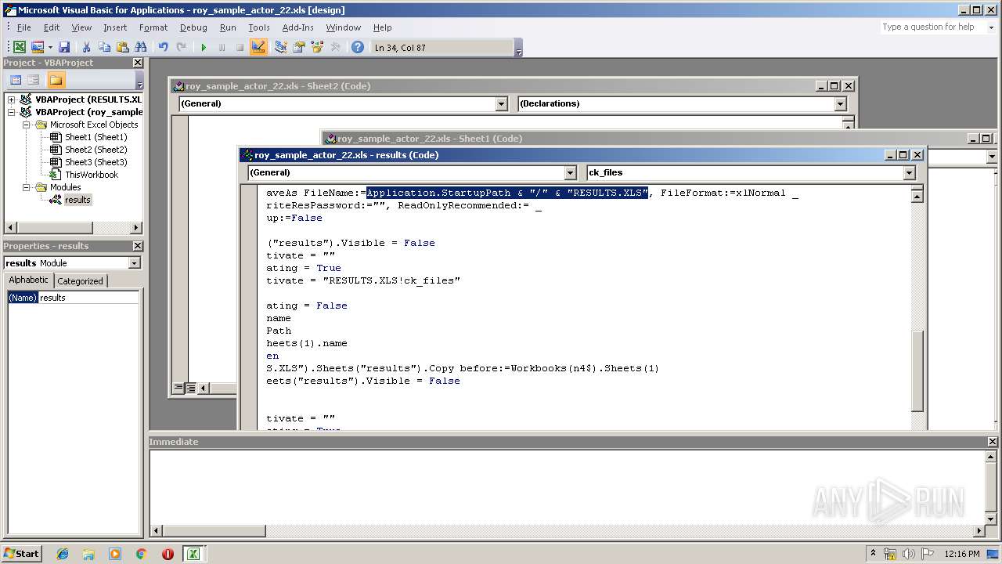
Task: Click the Cut scissors icon
Action: (x=86, y=47)
